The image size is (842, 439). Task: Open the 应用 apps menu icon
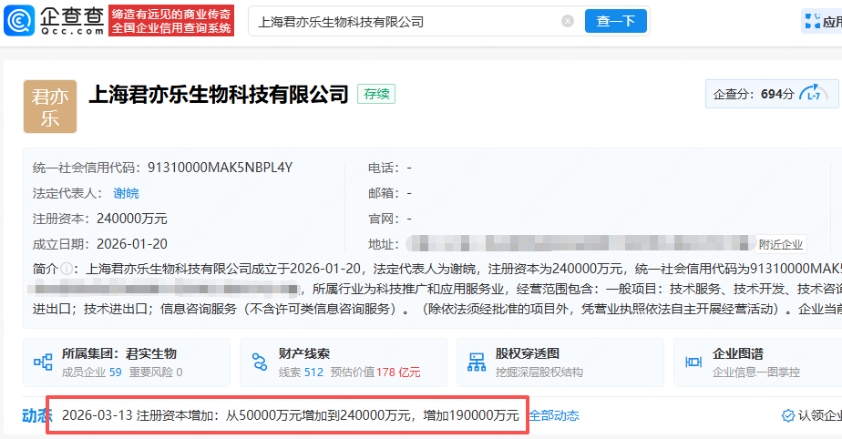pyautogui.click(x=813, y=22)
